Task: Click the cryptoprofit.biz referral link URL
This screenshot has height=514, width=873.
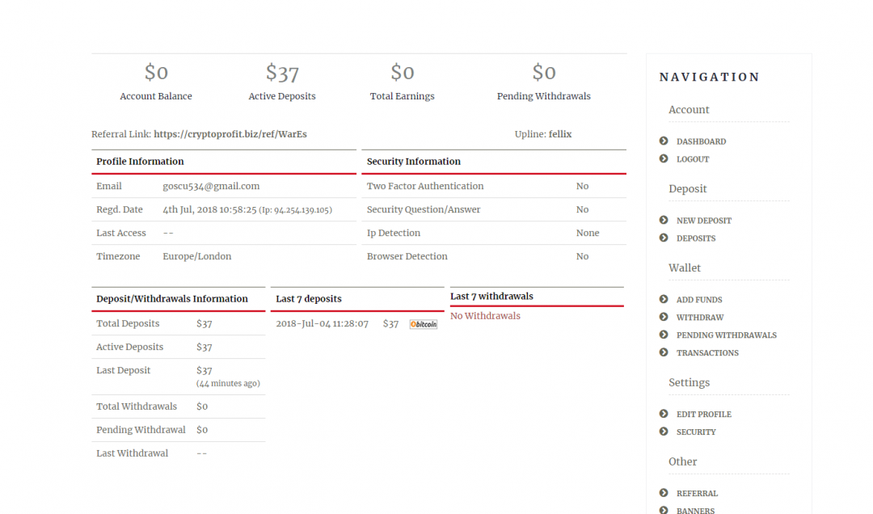Action: click(230, 134)
